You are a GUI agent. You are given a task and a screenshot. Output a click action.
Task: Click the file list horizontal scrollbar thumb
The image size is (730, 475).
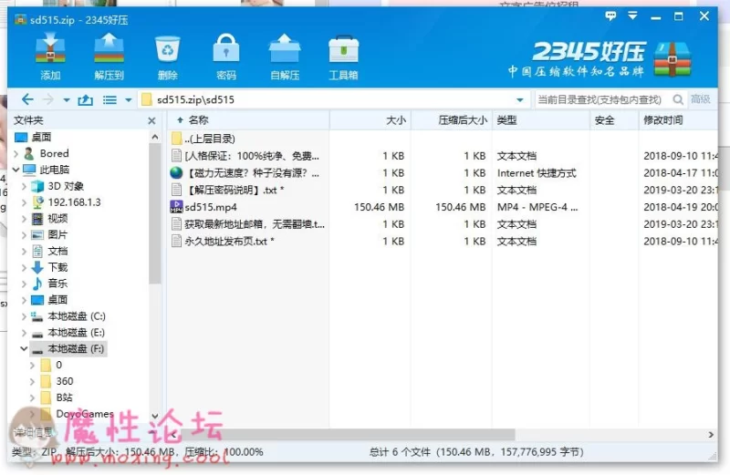coord(348,435)
